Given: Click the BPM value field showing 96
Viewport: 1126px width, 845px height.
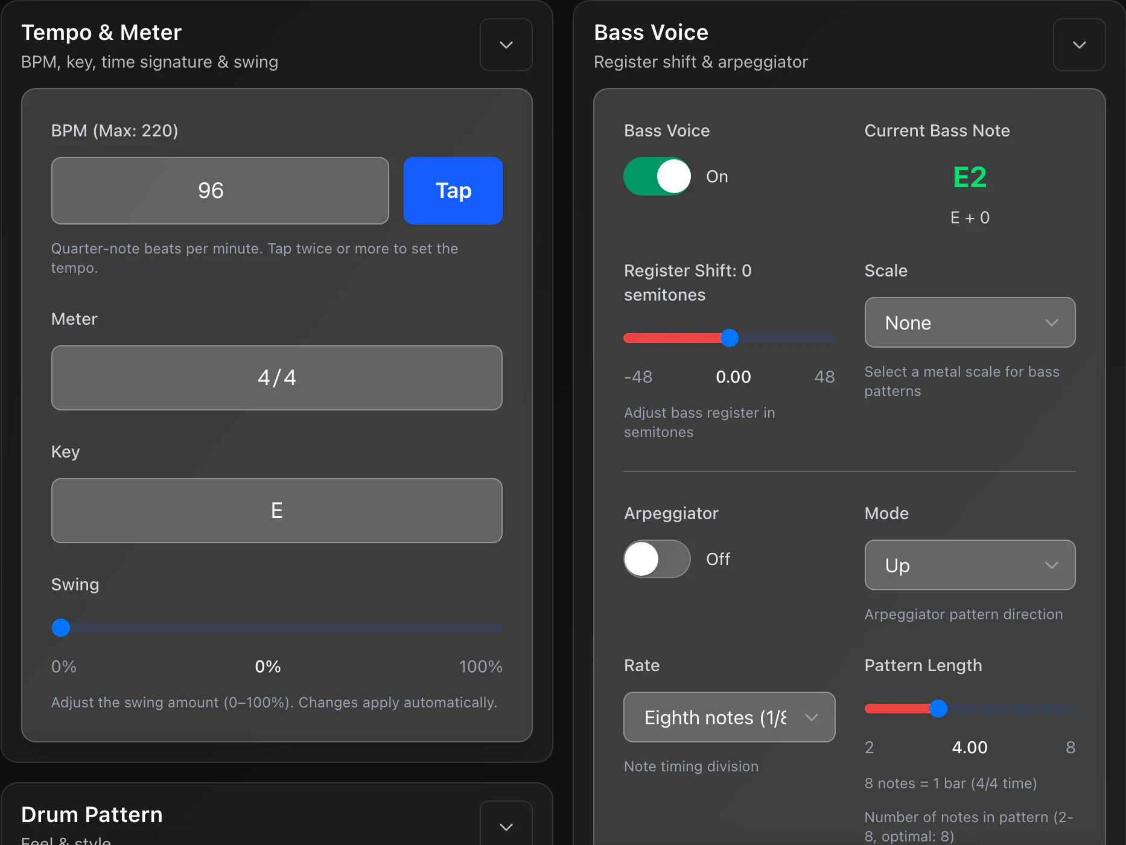Looking at the screenshot, I should pos(220,191).
